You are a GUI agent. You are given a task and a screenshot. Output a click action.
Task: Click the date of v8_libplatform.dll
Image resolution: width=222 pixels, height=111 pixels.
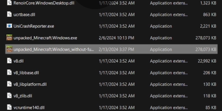coord(117,84)
